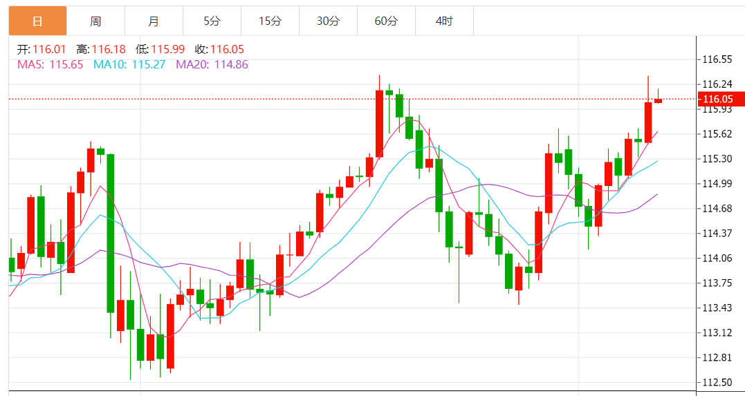Click the 113.75 price axis label
The image size is (745, 396).
tap(717, 283)
